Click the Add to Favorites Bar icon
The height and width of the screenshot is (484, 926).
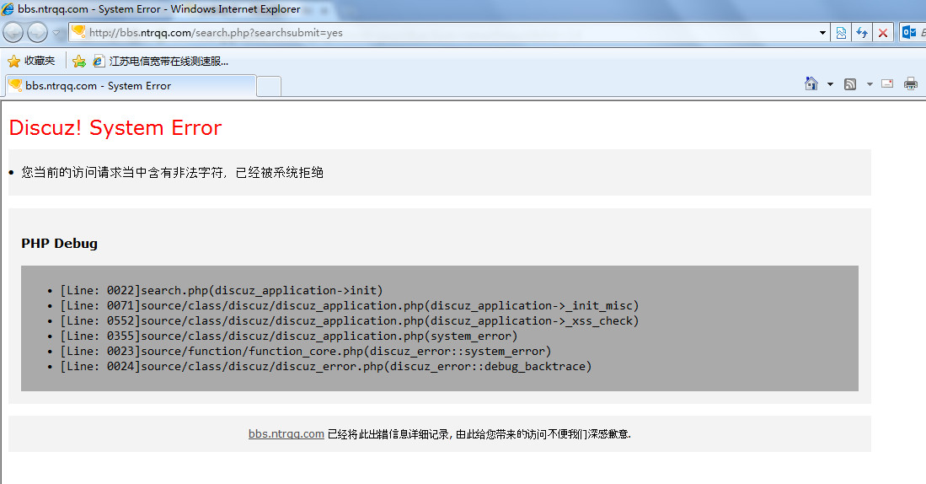pos(79,61)
